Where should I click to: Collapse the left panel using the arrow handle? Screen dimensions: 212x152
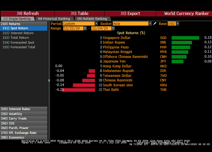(x=49, y=81)
